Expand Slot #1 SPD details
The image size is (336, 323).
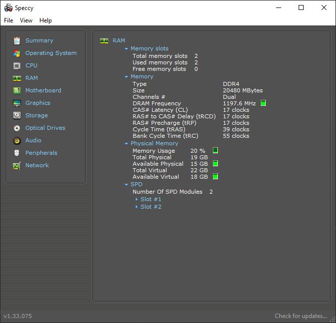[137, 199]
